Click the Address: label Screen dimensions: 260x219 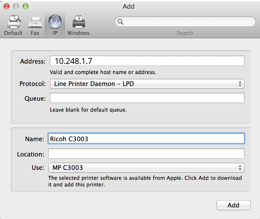point(33,61)
